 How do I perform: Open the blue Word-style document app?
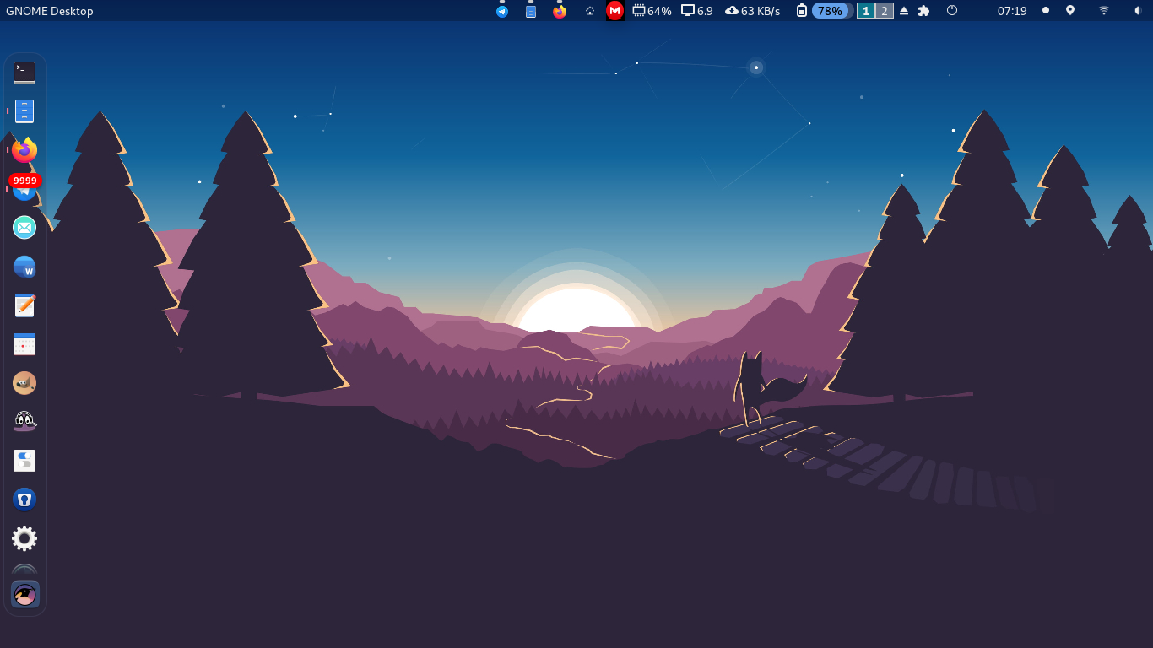24,267
